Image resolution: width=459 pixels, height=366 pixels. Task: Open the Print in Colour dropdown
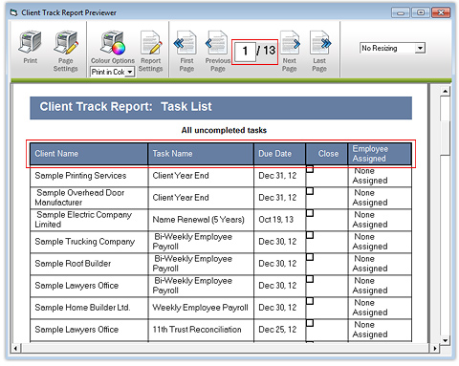tap(112, 72)
